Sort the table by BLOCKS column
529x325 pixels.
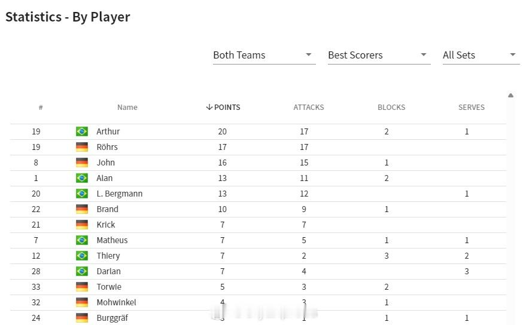pos(391,107)
